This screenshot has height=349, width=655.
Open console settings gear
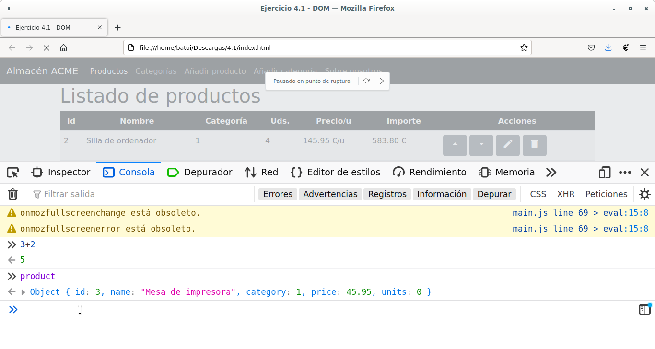(x=644, y=194)
